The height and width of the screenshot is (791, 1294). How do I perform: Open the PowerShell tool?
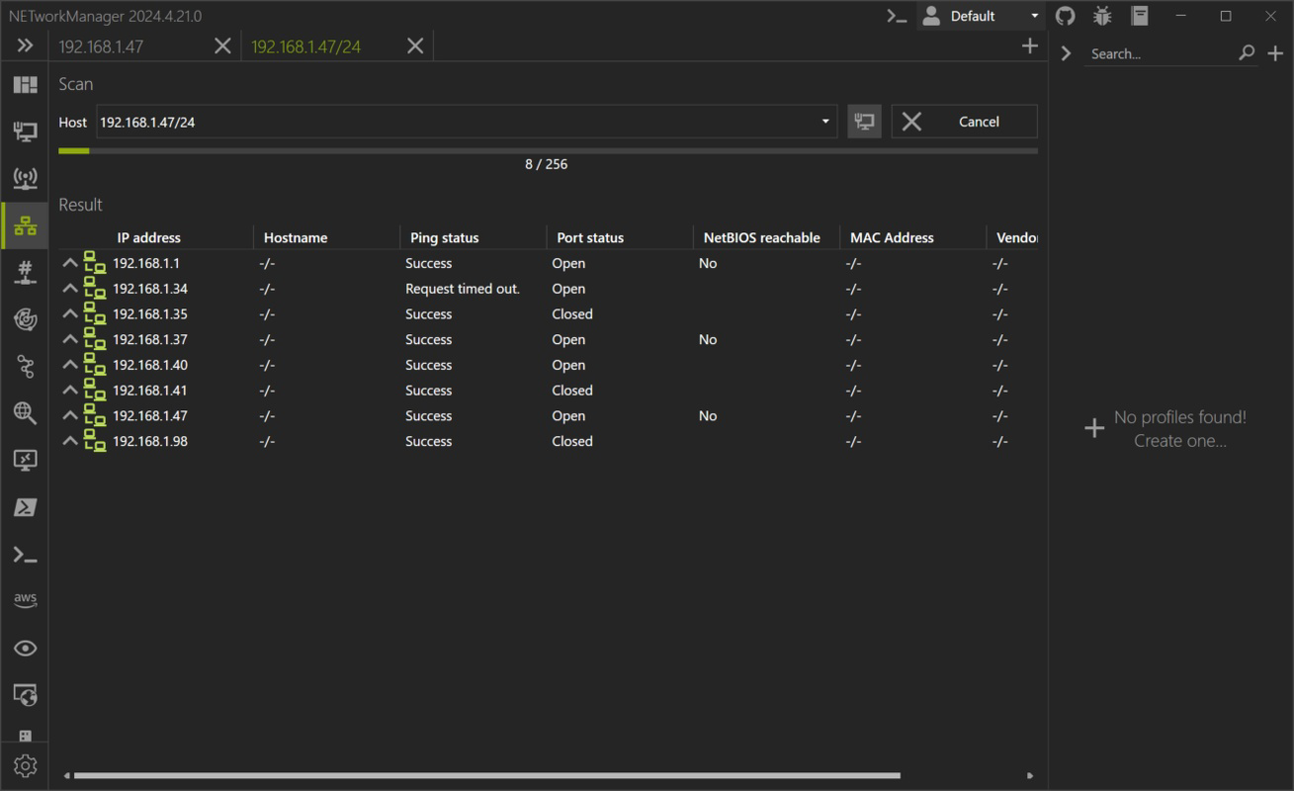coord(25,507)
